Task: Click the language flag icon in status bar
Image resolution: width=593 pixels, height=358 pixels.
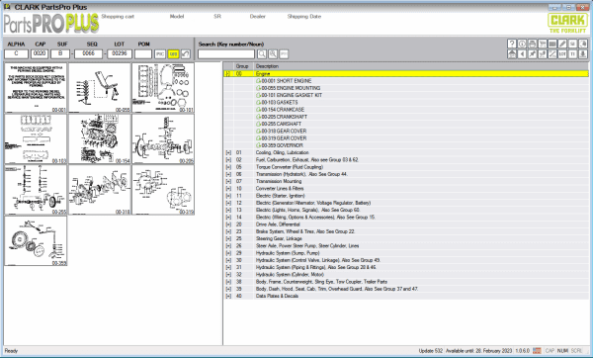Action: coord(537,351)
